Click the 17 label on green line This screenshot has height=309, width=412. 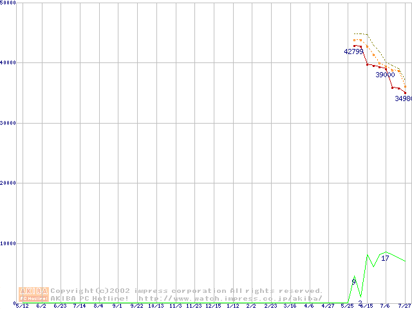385,258
